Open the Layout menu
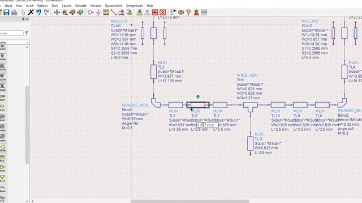This screenshot has height=203, width=362. (x=67, y=6)
